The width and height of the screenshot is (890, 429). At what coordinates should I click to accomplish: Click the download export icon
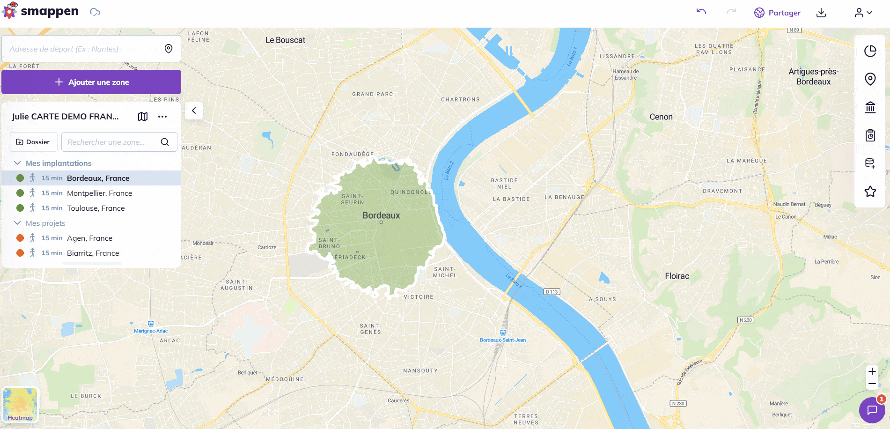coord(821,13)
